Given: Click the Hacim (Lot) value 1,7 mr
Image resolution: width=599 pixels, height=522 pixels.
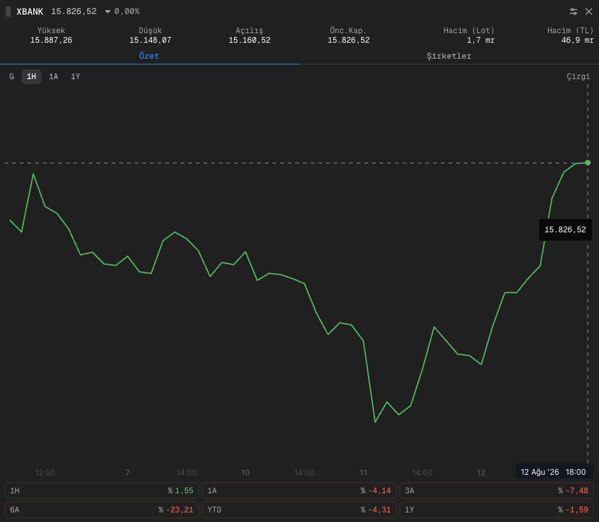Looking at the screenshot, I should (x=480, y=40).
